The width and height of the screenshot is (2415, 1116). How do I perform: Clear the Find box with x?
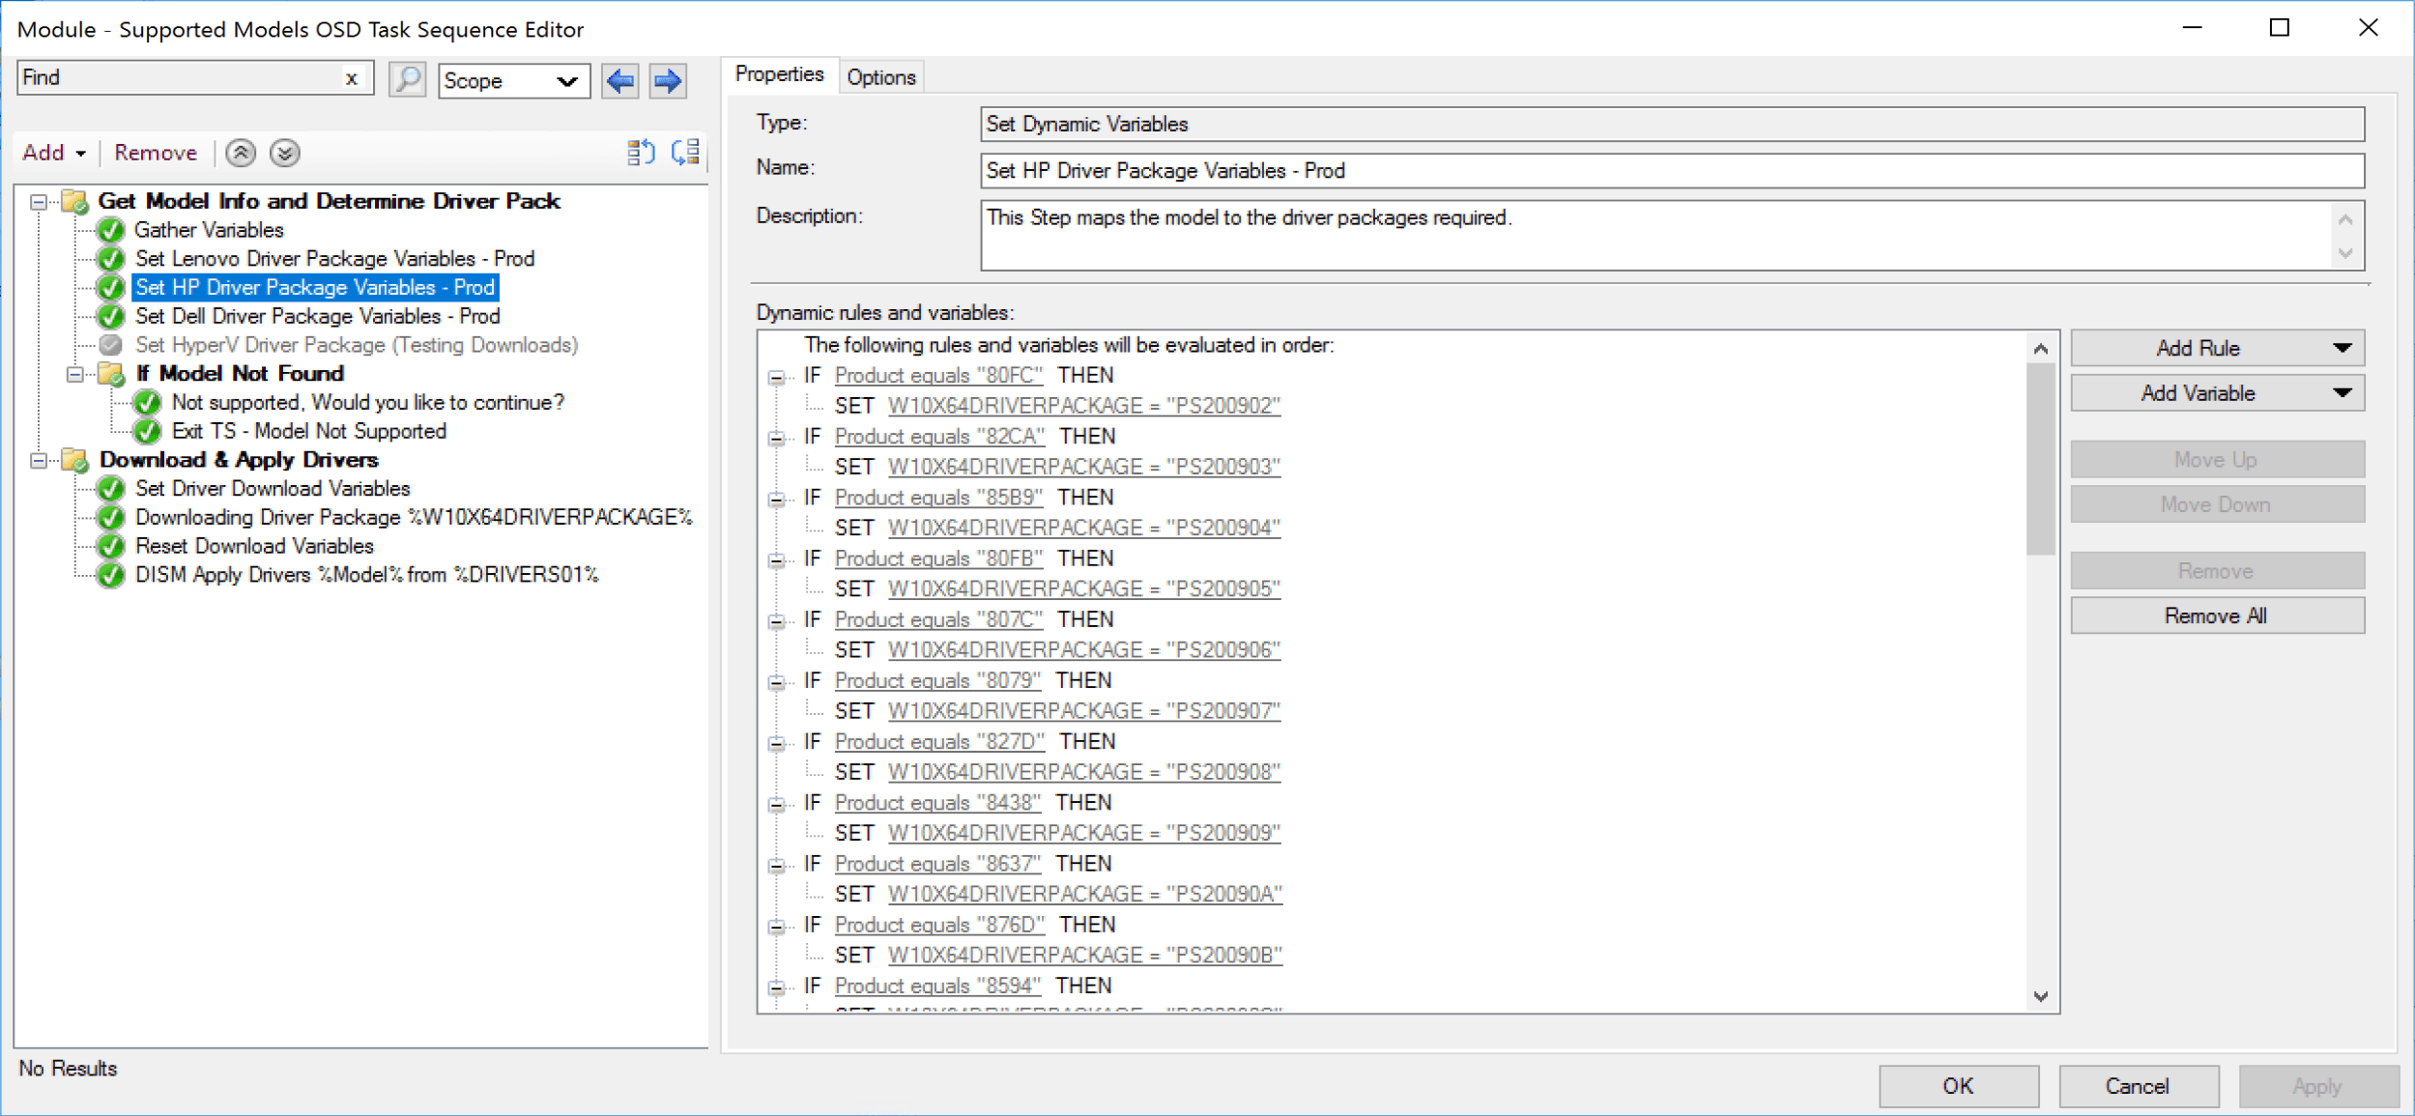(x=352, y=78)
